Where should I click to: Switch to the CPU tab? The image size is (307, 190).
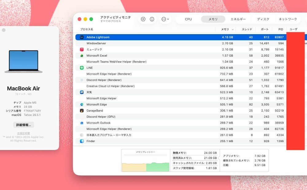pos(188,19)
